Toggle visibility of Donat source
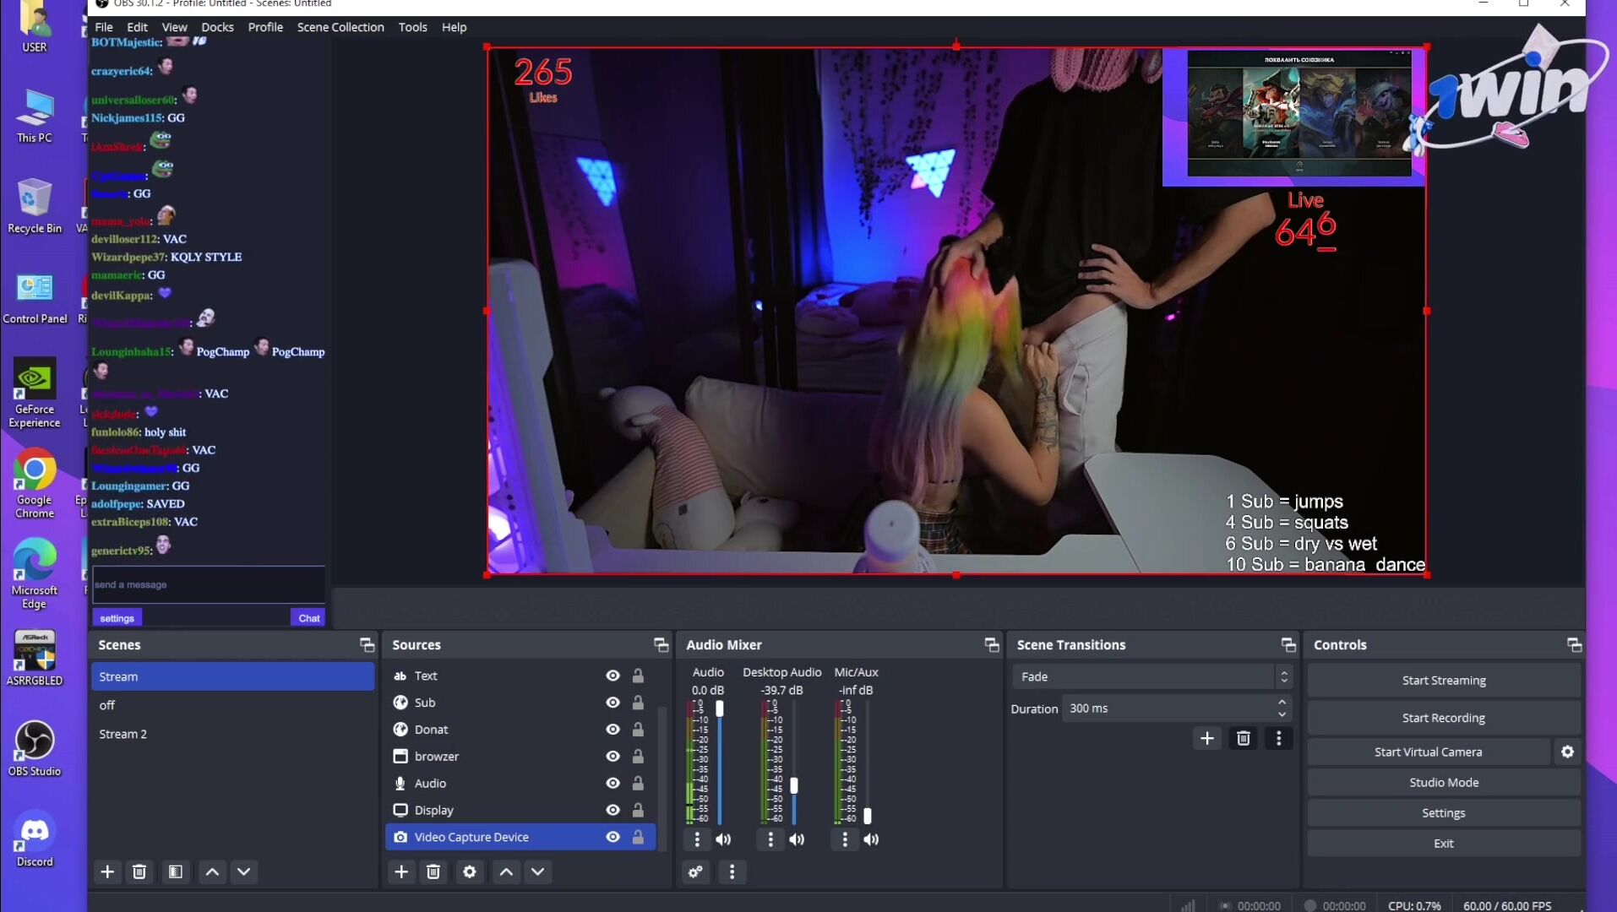The width and height of the screenshot is (1617, 912). 612,730
